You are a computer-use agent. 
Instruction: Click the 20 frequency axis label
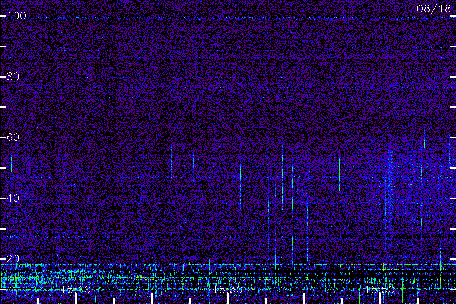pyautogui.click(x=13, y=258)
